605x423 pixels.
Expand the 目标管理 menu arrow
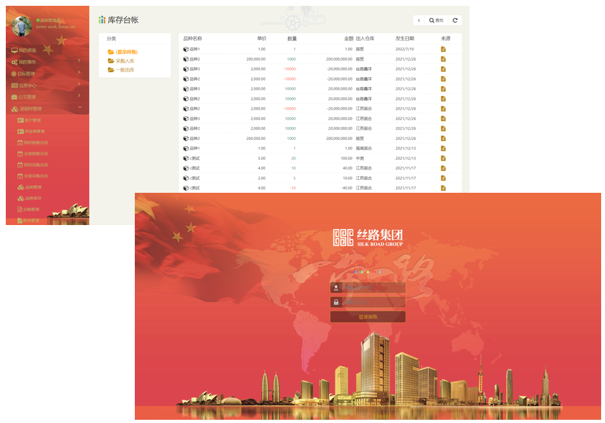[x=79, y=72]
